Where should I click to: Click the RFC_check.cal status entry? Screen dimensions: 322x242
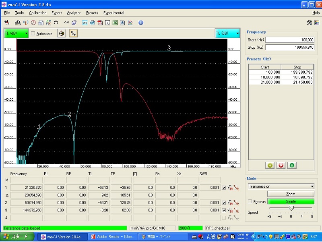coord(263,228)
